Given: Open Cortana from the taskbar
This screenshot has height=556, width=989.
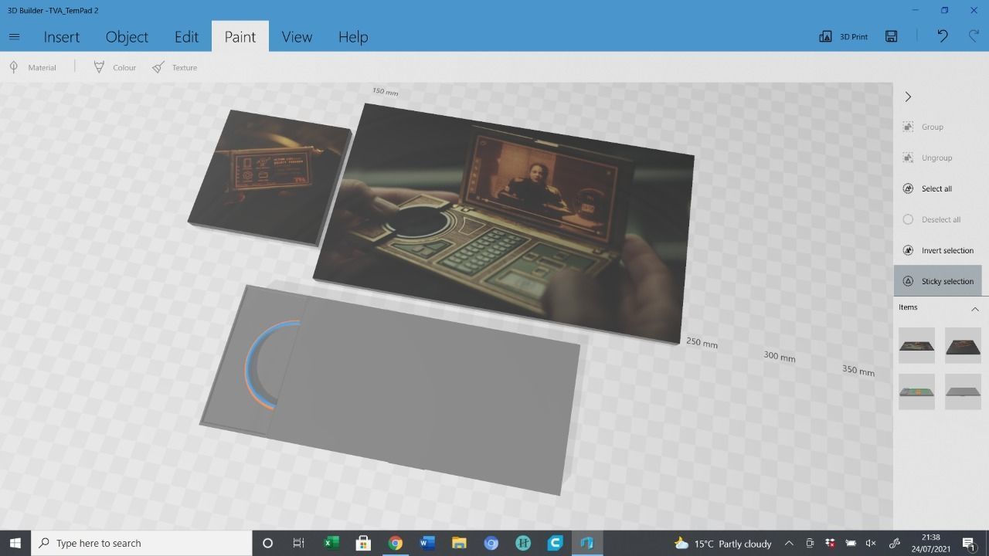Looking at the screenshot, I should (267, 543).
